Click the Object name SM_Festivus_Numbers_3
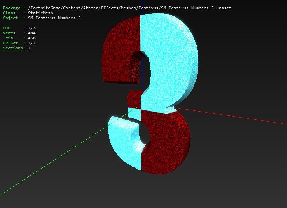Viewport: 287px width, 208px height. (x=54, y=18)
